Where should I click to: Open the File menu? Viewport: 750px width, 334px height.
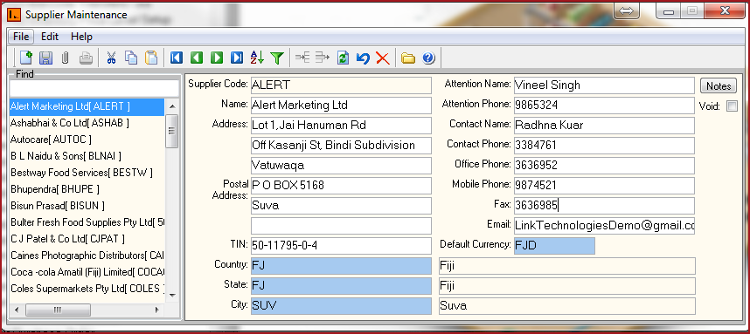[x=21, y=37]
